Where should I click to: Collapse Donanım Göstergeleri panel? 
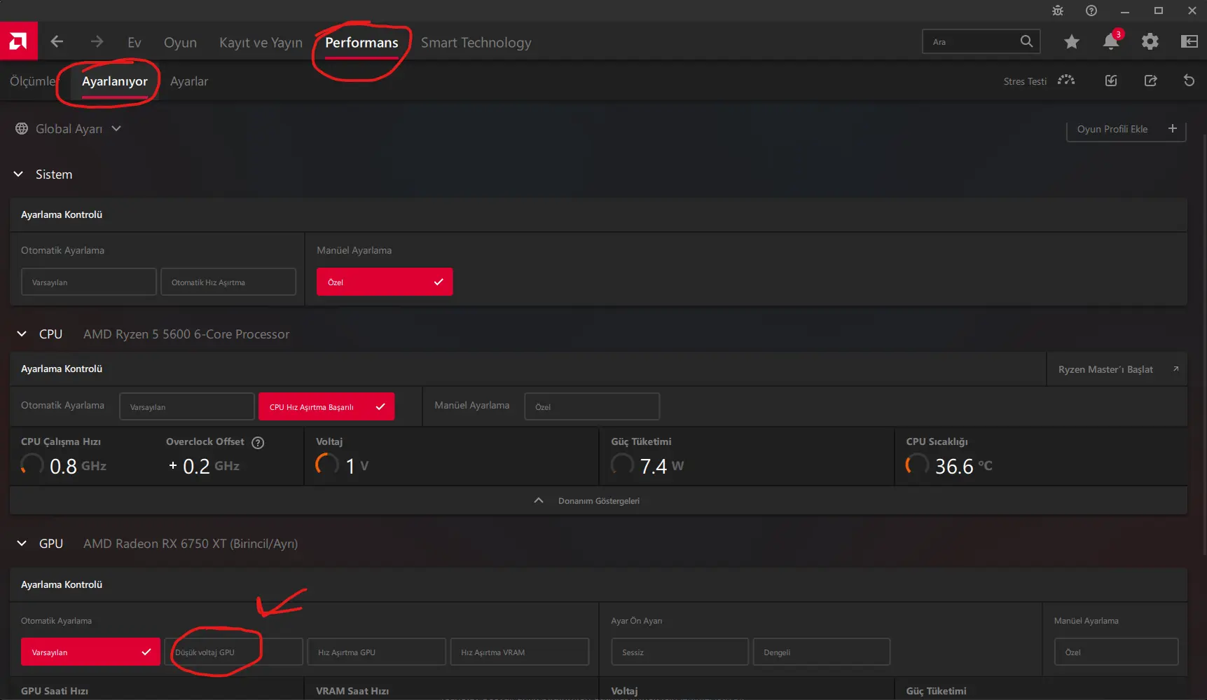(598, 500)
